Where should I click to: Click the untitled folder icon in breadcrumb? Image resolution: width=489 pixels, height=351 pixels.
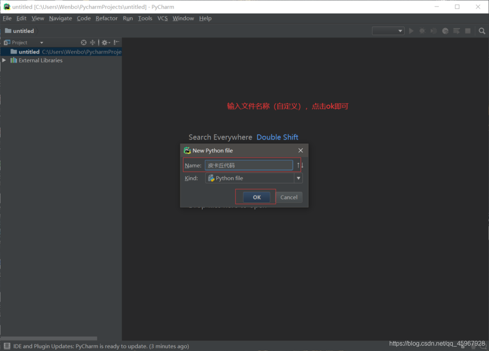click(8, 31)
